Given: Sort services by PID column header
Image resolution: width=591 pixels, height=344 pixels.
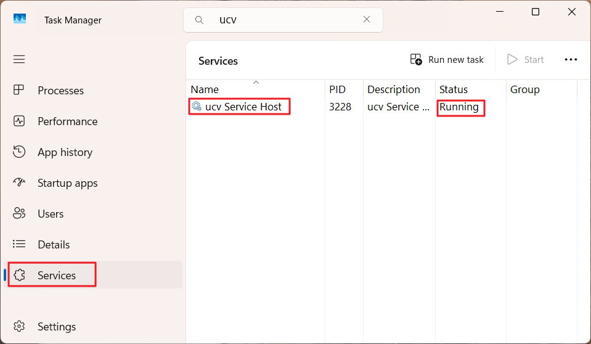Looking at the screenshot, I should tap(338, 89).
